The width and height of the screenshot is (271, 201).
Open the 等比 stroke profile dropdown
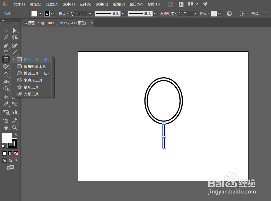[123, 14]
